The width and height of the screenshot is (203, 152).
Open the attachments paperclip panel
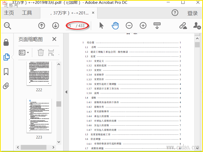(x=6, y=86)
